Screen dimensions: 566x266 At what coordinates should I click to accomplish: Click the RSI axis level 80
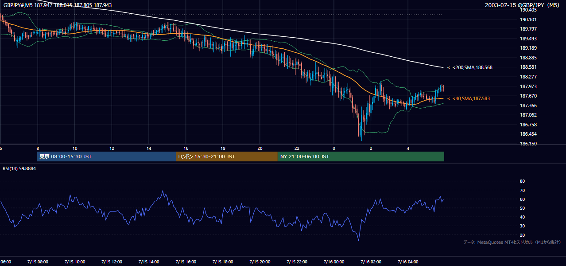point(522,181)
